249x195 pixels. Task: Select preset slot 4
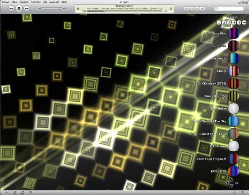pos(234,23)
